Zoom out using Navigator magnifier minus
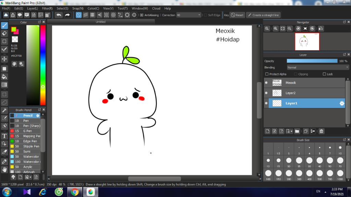Screen dimensions: 351x197 289,29
